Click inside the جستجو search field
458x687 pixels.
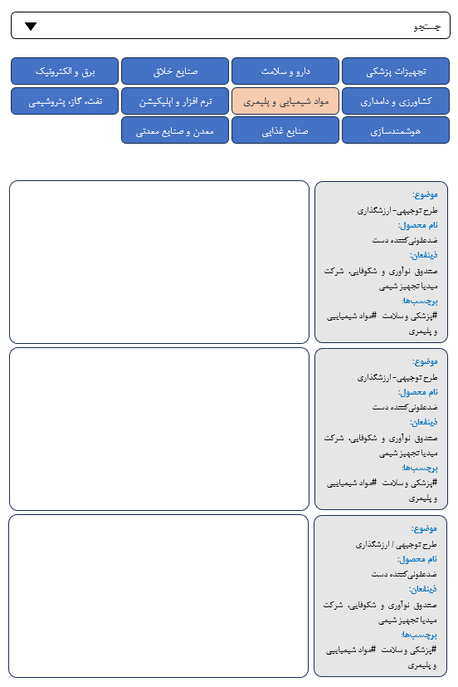tap(231, 26)
